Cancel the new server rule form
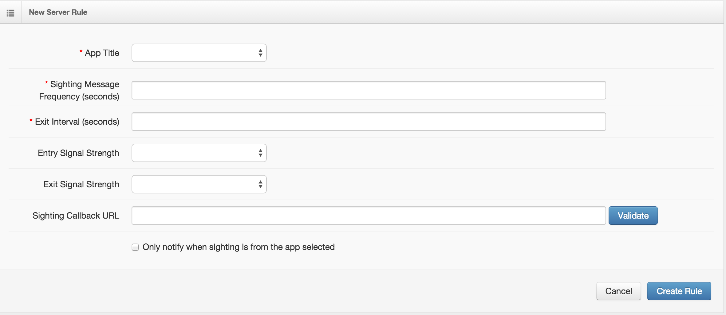This screenshot has height=315, width=726. (618, 291)
